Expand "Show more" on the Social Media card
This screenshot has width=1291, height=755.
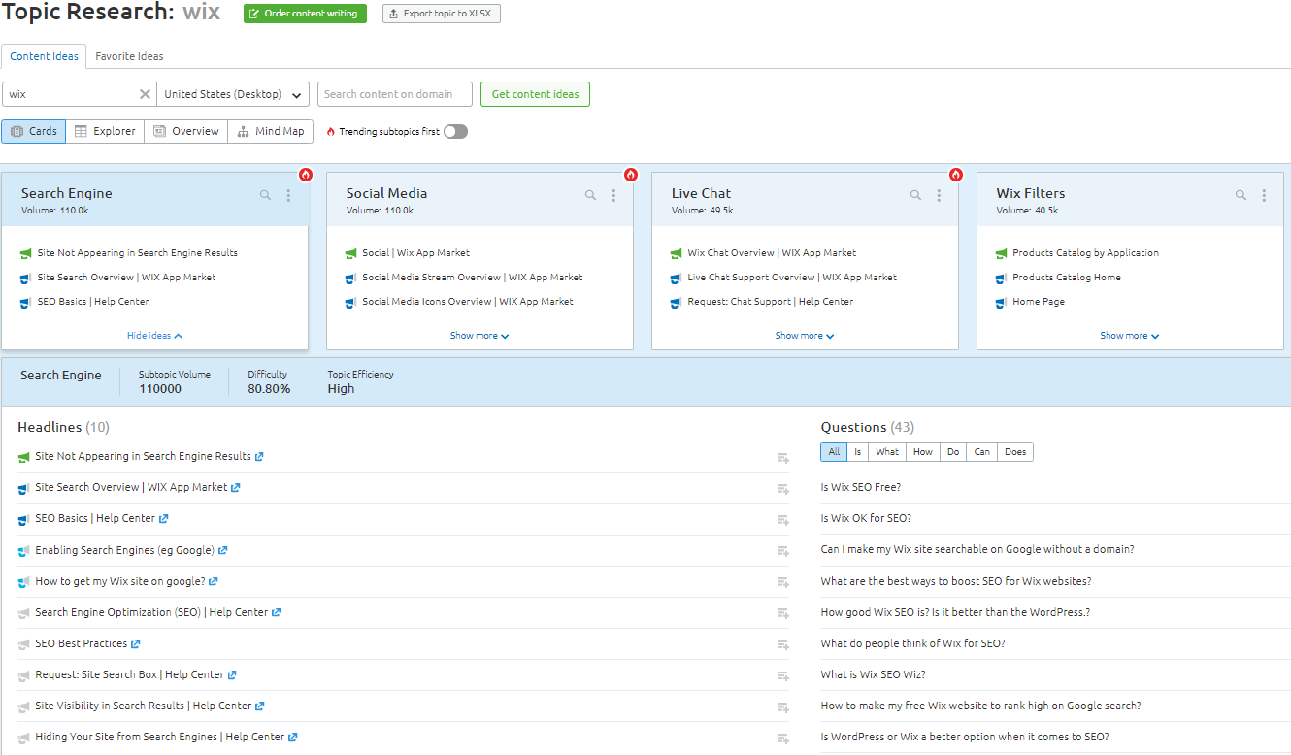(x=480, y=335)
